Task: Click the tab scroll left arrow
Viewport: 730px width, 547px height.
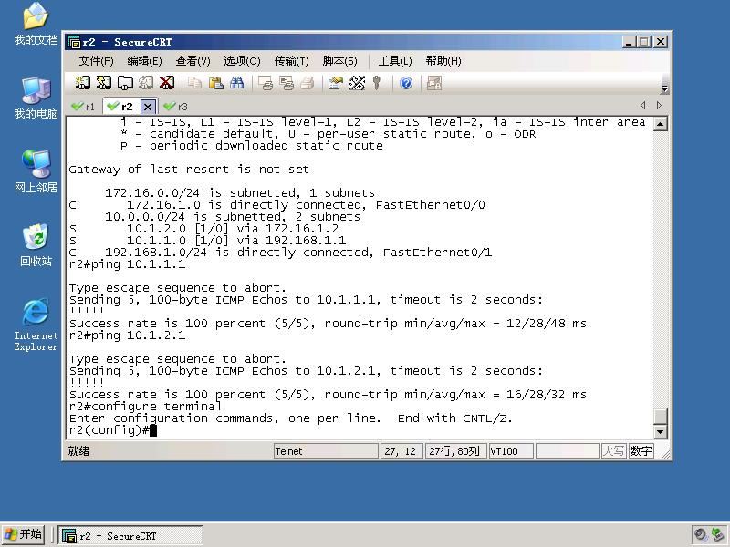Action: pos(643,106)
